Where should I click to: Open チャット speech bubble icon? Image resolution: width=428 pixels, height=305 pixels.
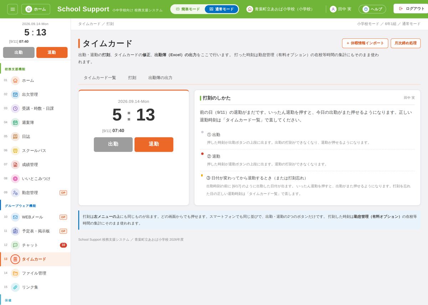(x=15, y=245)
